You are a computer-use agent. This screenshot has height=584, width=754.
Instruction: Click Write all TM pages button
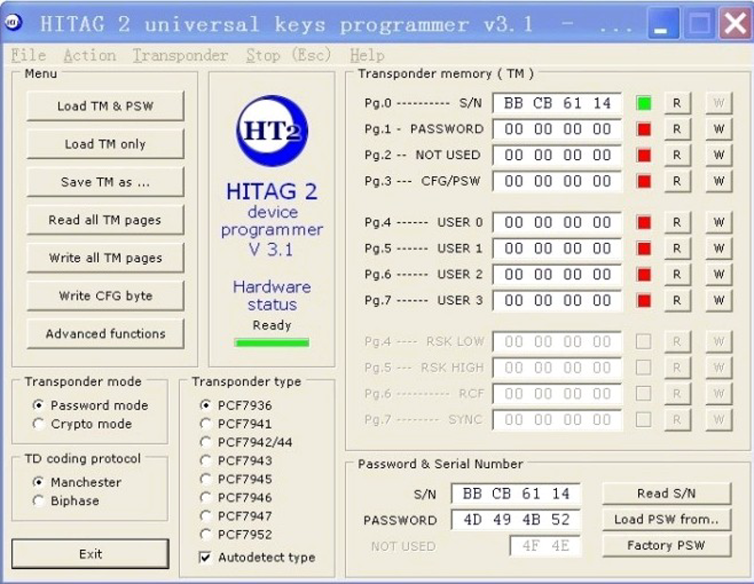(106, 258)
